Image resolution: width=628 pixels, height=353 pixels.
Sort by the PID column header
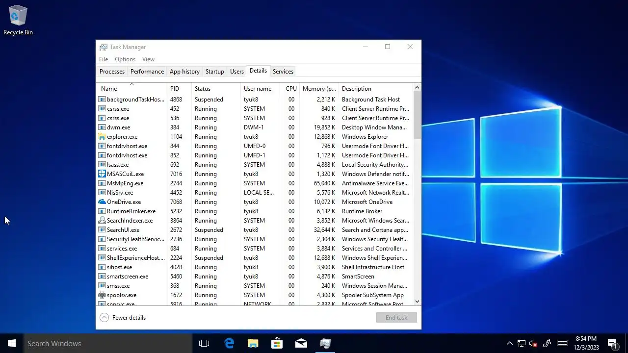179,89
